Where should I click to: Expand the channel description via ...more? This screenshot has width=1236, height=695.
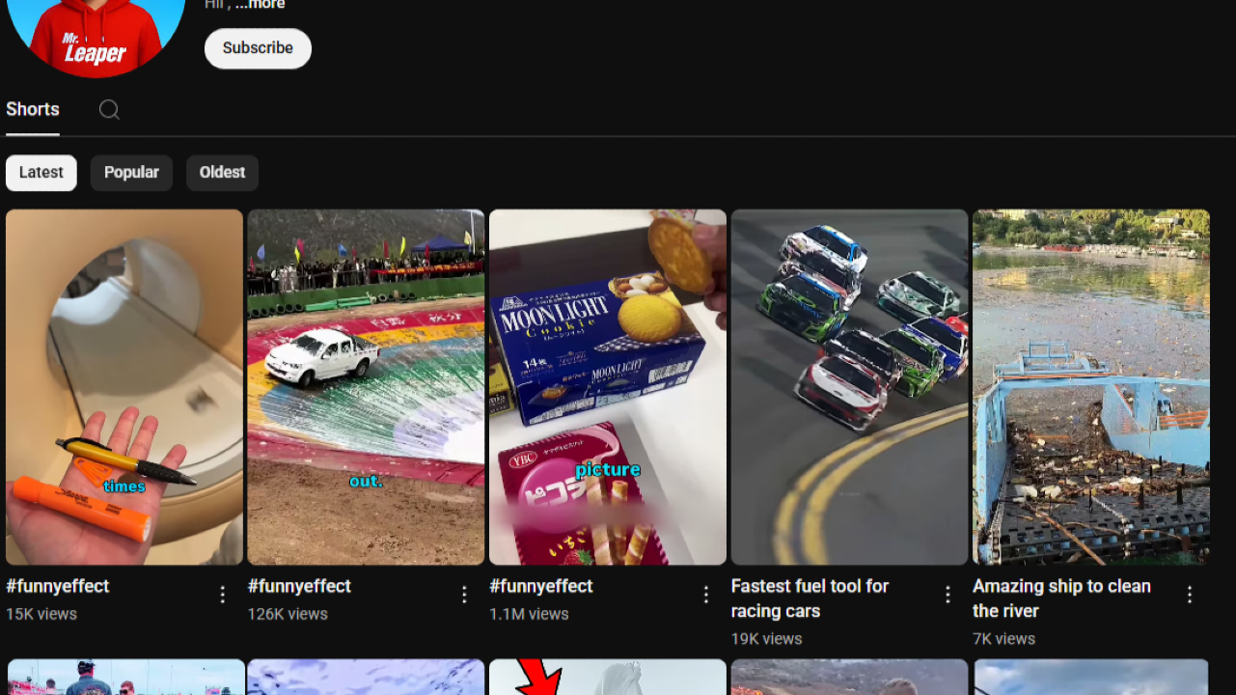coord(259,4)
